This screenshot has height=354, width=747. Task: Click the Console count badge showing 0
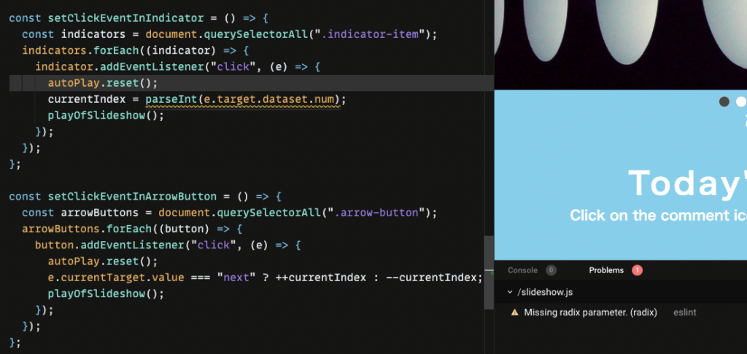551,270
